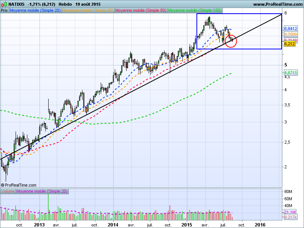Click the 2014 year label on time axis
Viewport: 304px width, 228px height.
pyautogui.click(x=113, y=225)
